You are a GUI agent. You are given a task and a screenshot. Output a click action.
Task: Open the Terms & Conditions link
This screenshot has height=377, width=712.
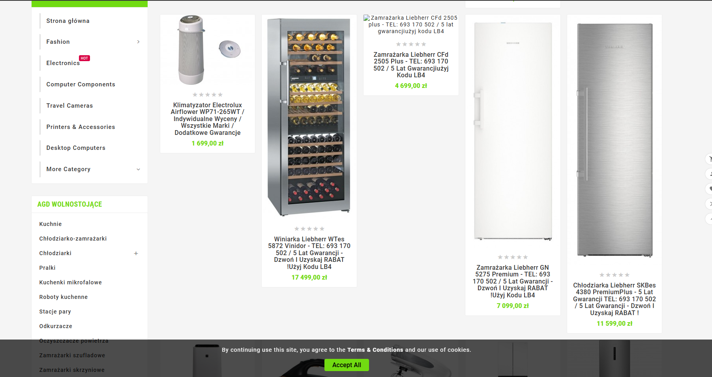(x=375, y=350)
